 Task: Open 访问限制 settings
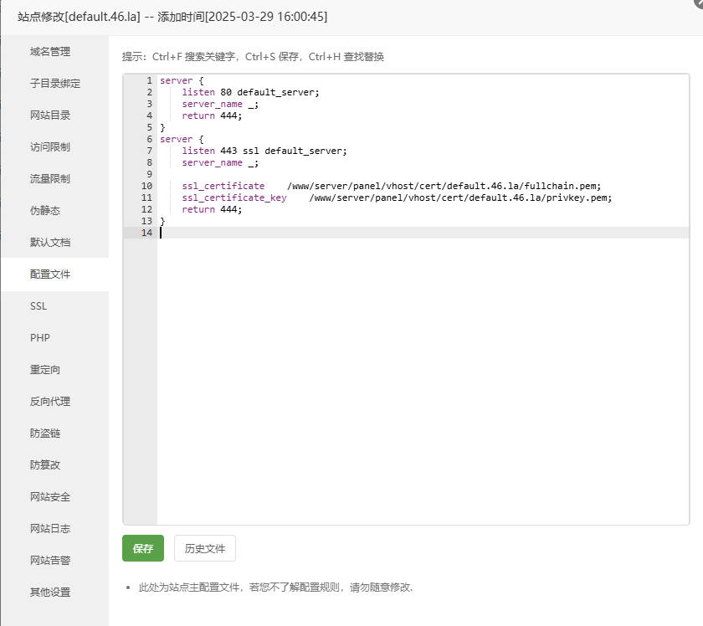pos(50,147)
